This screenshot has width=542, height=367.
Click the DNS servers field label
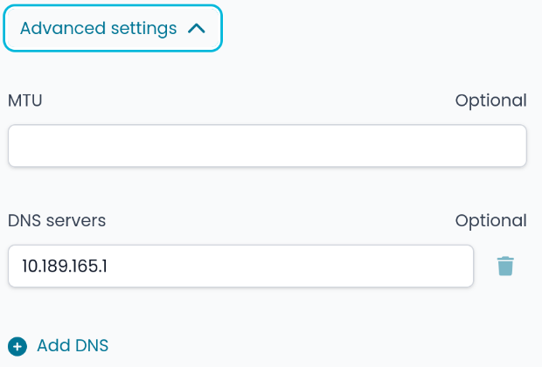tap(57, 220)
